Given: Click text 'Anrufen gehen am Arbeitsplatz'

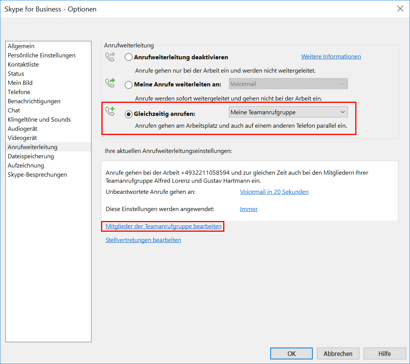Looking at the screenshot, I should point(176,125).
